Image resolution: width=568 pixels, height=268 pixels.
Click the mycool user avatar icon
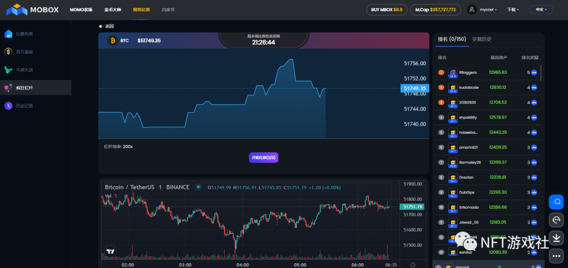point(471,10)
